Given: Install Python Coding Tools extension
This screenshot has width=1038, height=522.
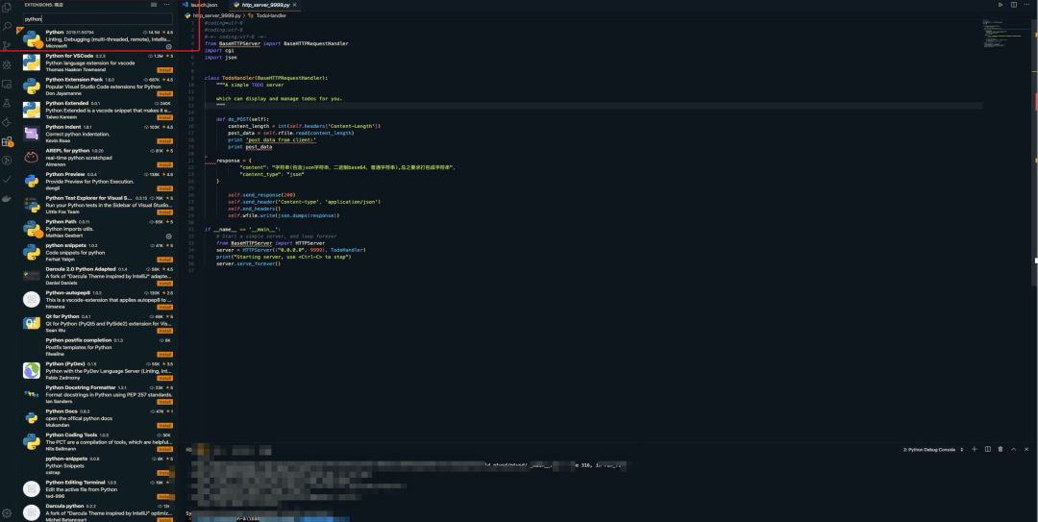Looking at the screenshot, I should click(165, 449).
